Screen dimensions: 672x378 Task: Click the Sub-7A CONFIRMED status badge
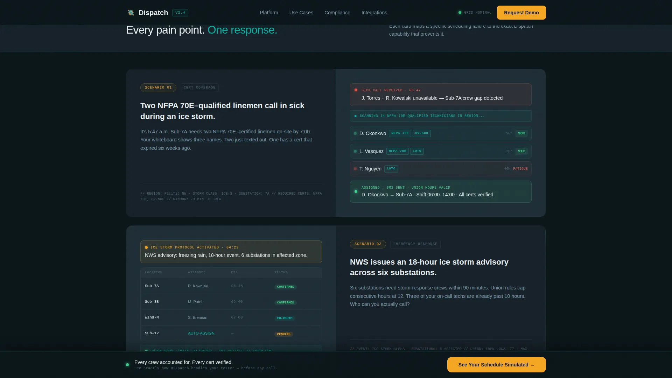(x=286, y=287)
